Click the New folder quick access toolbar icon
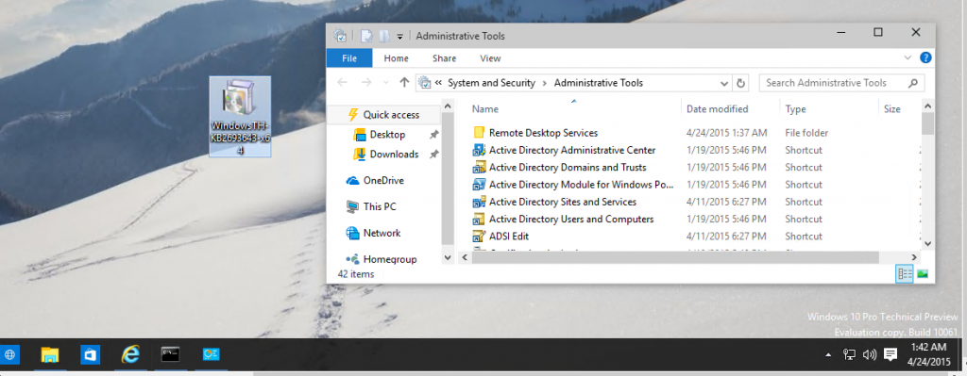The height and width of the screenshot is (376, 967). (384, 36)
